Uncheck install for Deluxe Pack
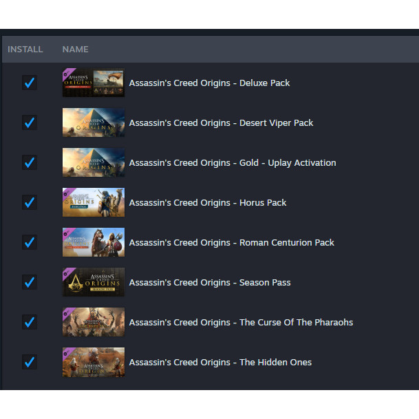The height and width of the screenshot is (419, 419). (30, 83)
